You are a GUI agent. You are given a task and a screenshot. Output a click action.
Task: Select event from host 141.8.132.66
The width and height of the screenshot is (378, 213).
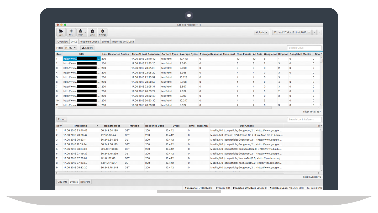tap(187, 158)
